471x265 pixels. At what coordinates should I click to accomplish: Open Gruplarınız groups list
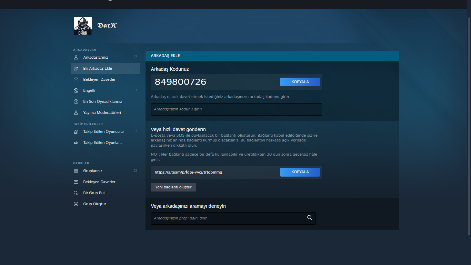(x=106, y=171)
